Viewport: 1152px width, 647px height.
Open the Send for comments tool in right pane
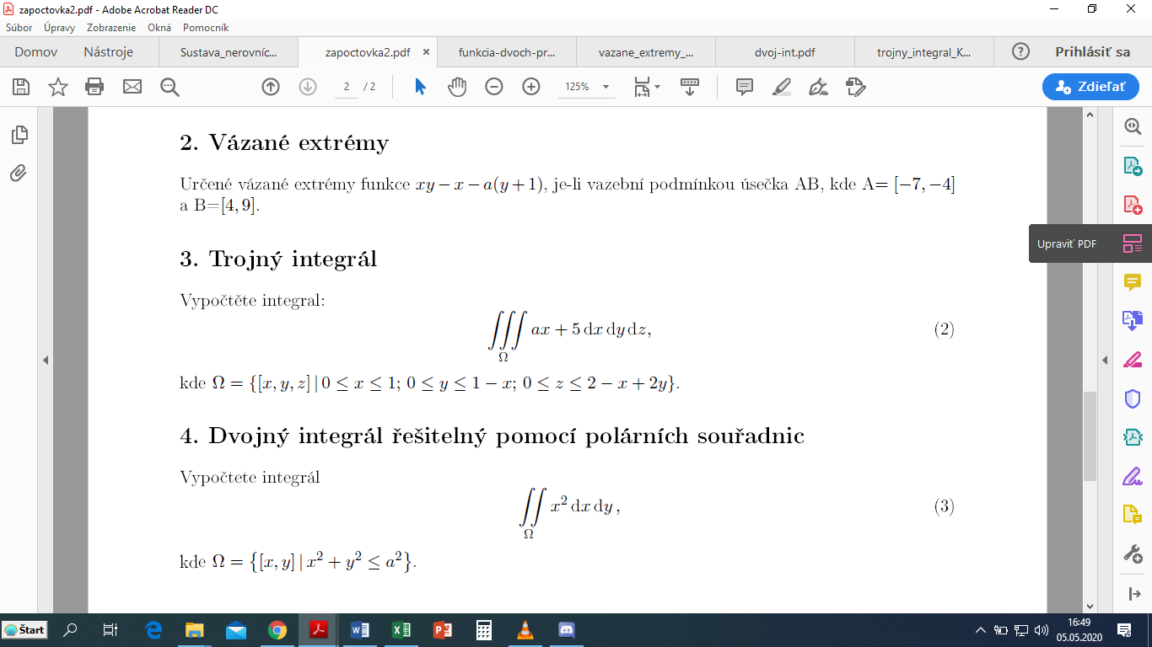[x=1132, y=515]
